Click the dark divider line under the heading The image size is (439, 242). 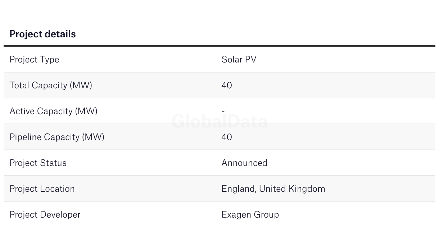click(219, 46)
